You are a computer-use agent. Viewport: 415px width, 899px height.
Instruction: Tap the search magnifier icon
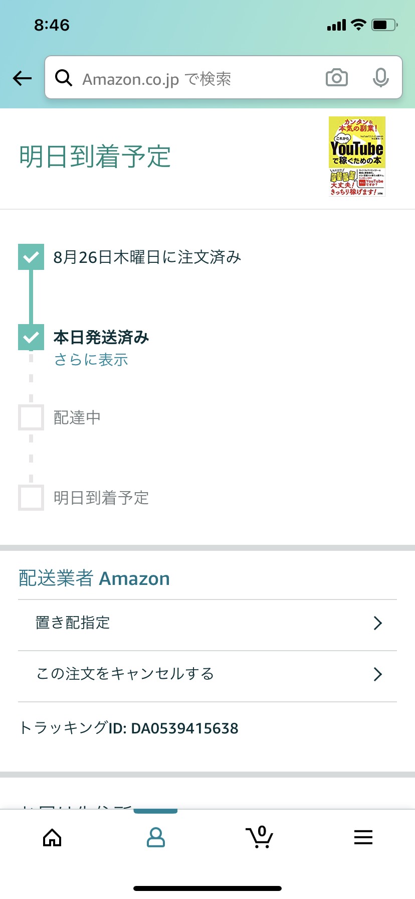pyautogui.click(x=64, y=78)
